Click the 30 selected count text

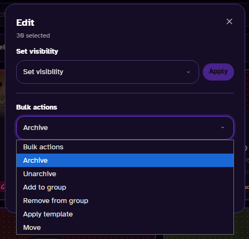[x=33, y=35]
